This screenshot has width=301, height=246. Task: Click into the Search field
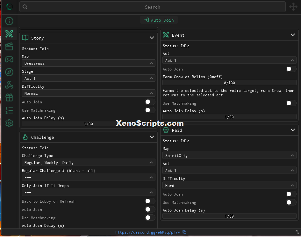click(x=153, y=7)
